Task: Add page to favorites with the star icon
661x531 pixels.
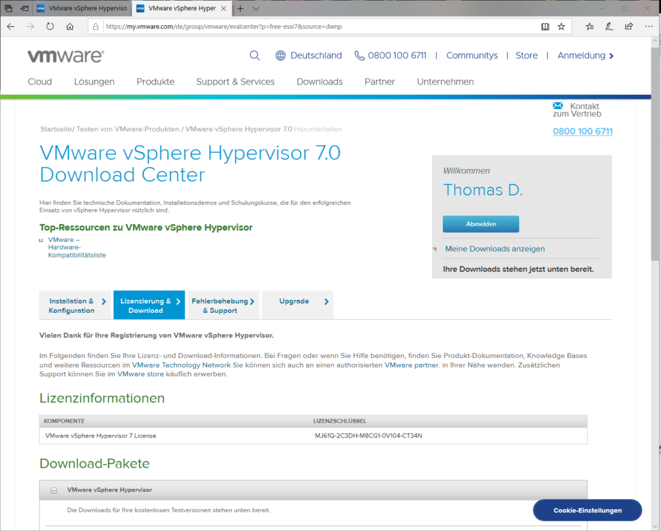Action: pyautogui.click(x=561, y=26)
